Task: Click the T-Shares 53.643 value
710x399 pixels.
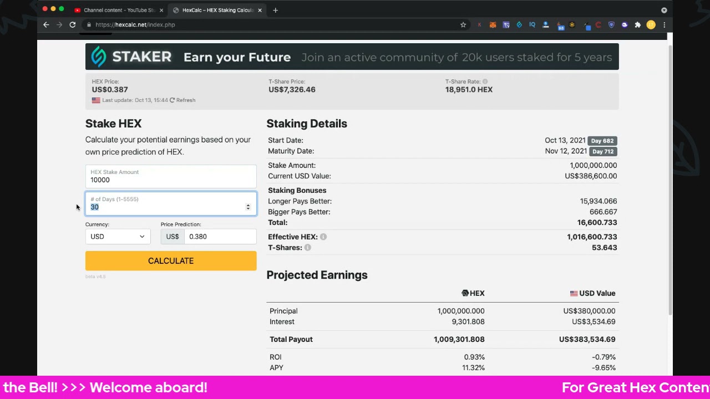Action: (x=604, y=248)
